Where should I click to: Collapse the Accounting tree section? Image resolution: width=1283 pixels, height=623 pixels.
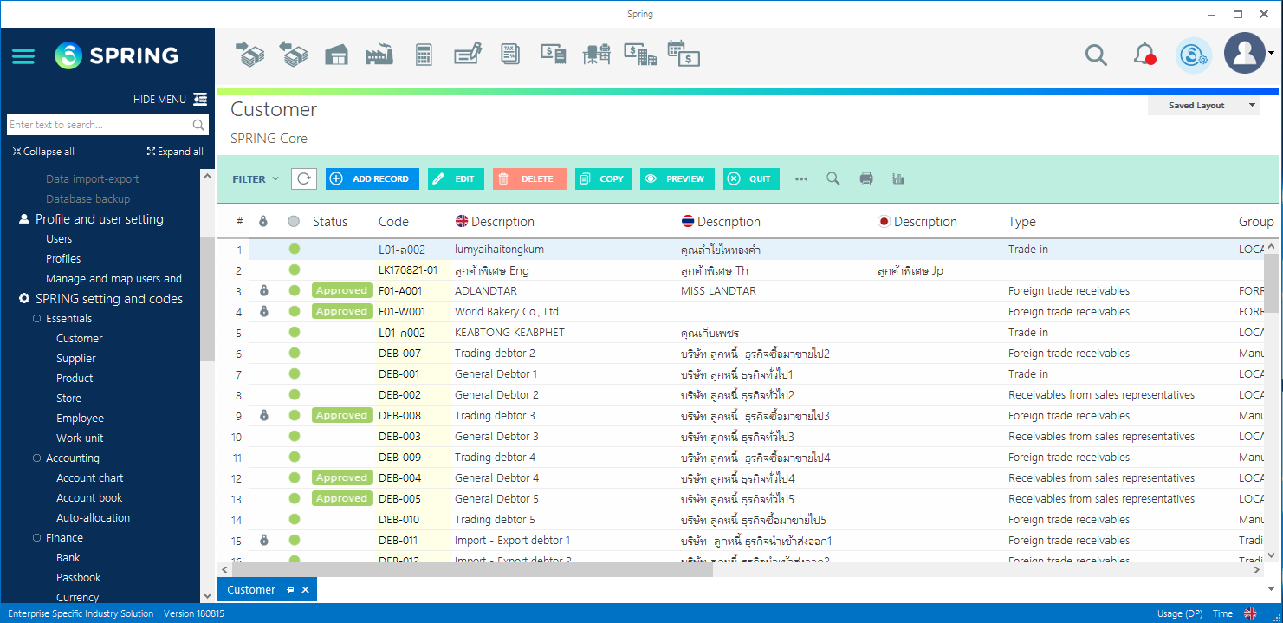(x=37, y=458)
